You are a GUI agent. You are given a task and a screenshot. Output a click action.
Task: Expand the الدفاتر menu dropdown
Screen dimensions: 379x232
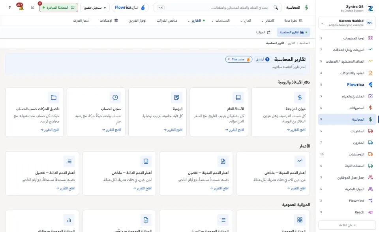click(x=268, y=21)
